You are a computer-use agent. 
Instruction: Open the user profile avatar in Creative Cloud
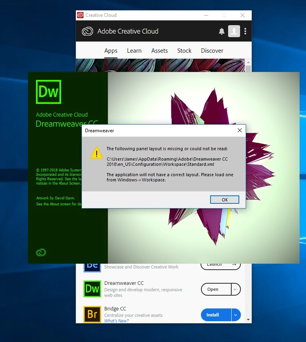click(x=234, y=31)
